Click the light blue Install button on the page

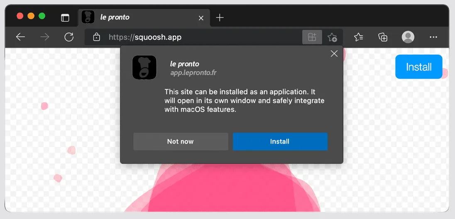(419, 67)
